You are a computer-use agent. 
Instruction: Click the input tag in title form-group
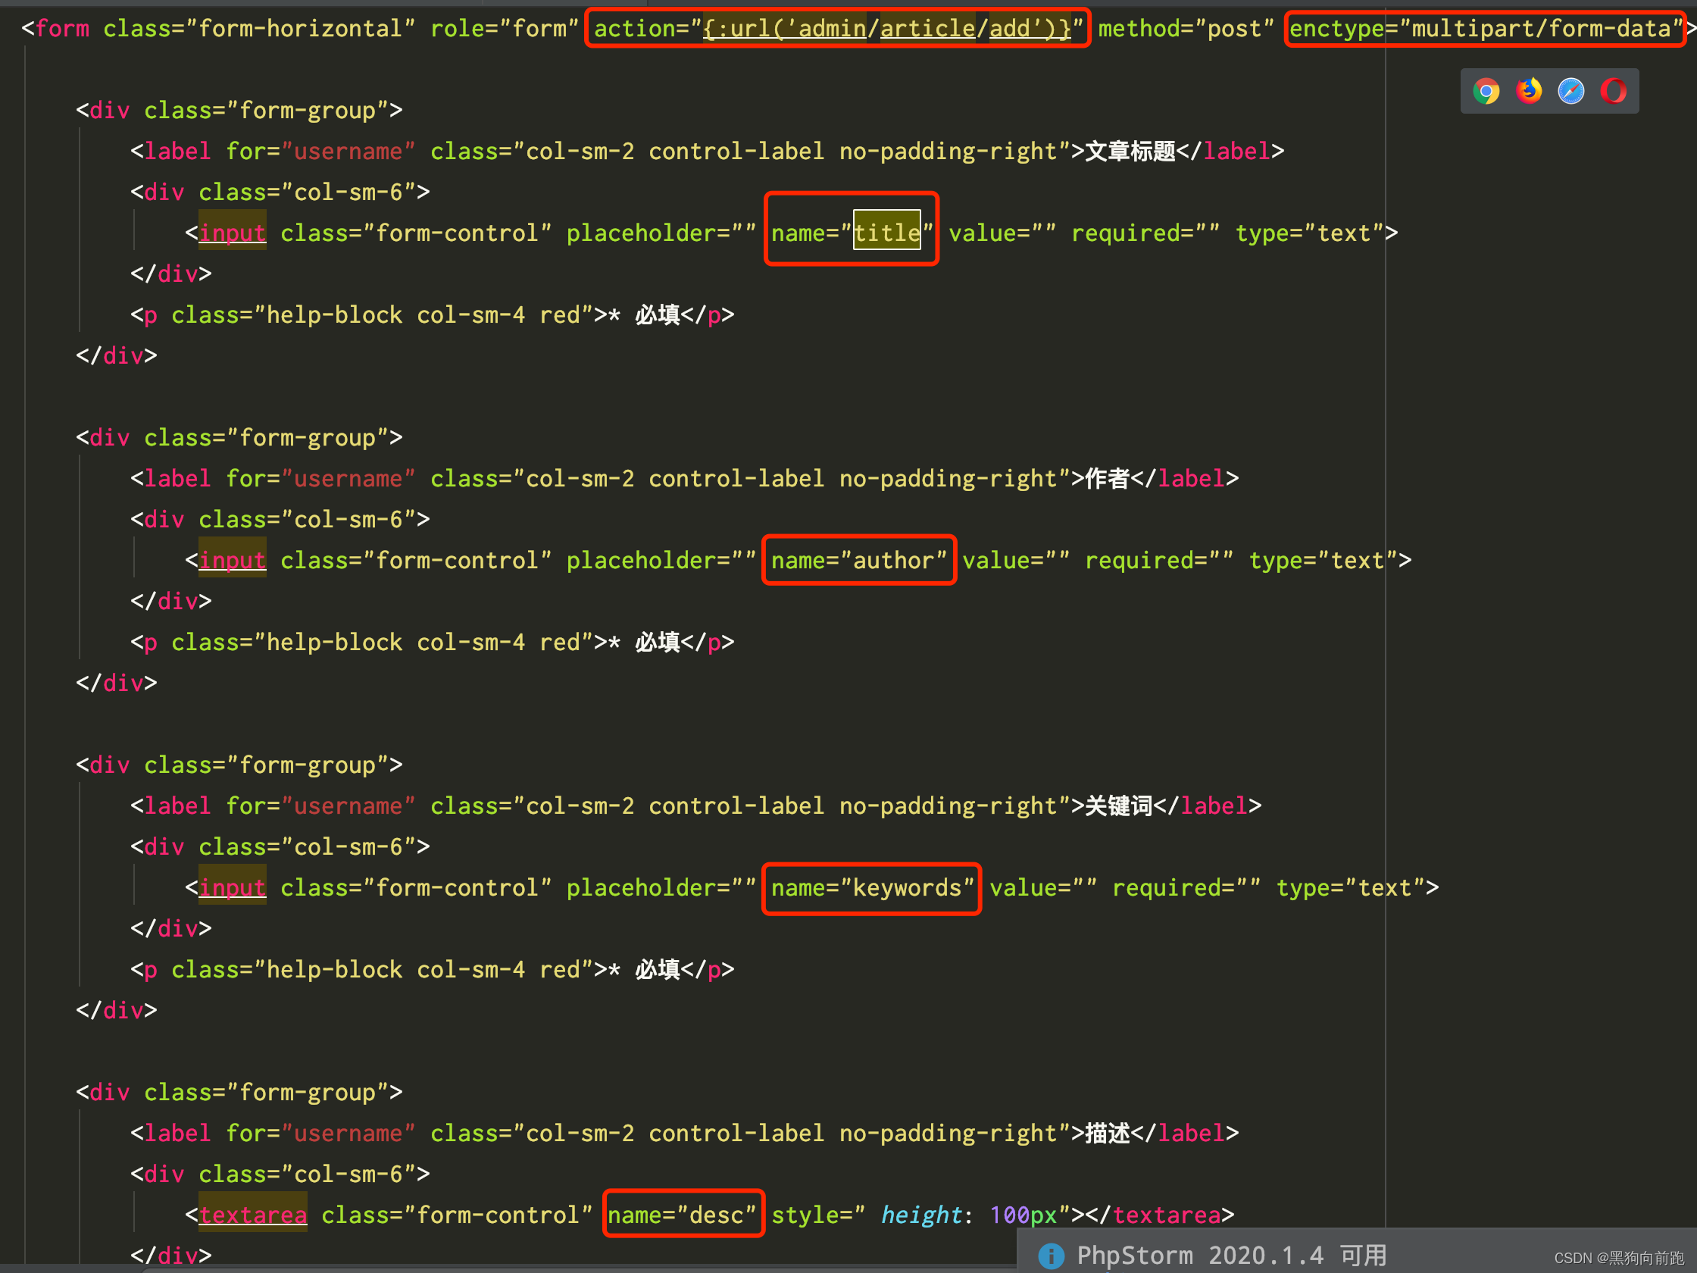(233, 233)
